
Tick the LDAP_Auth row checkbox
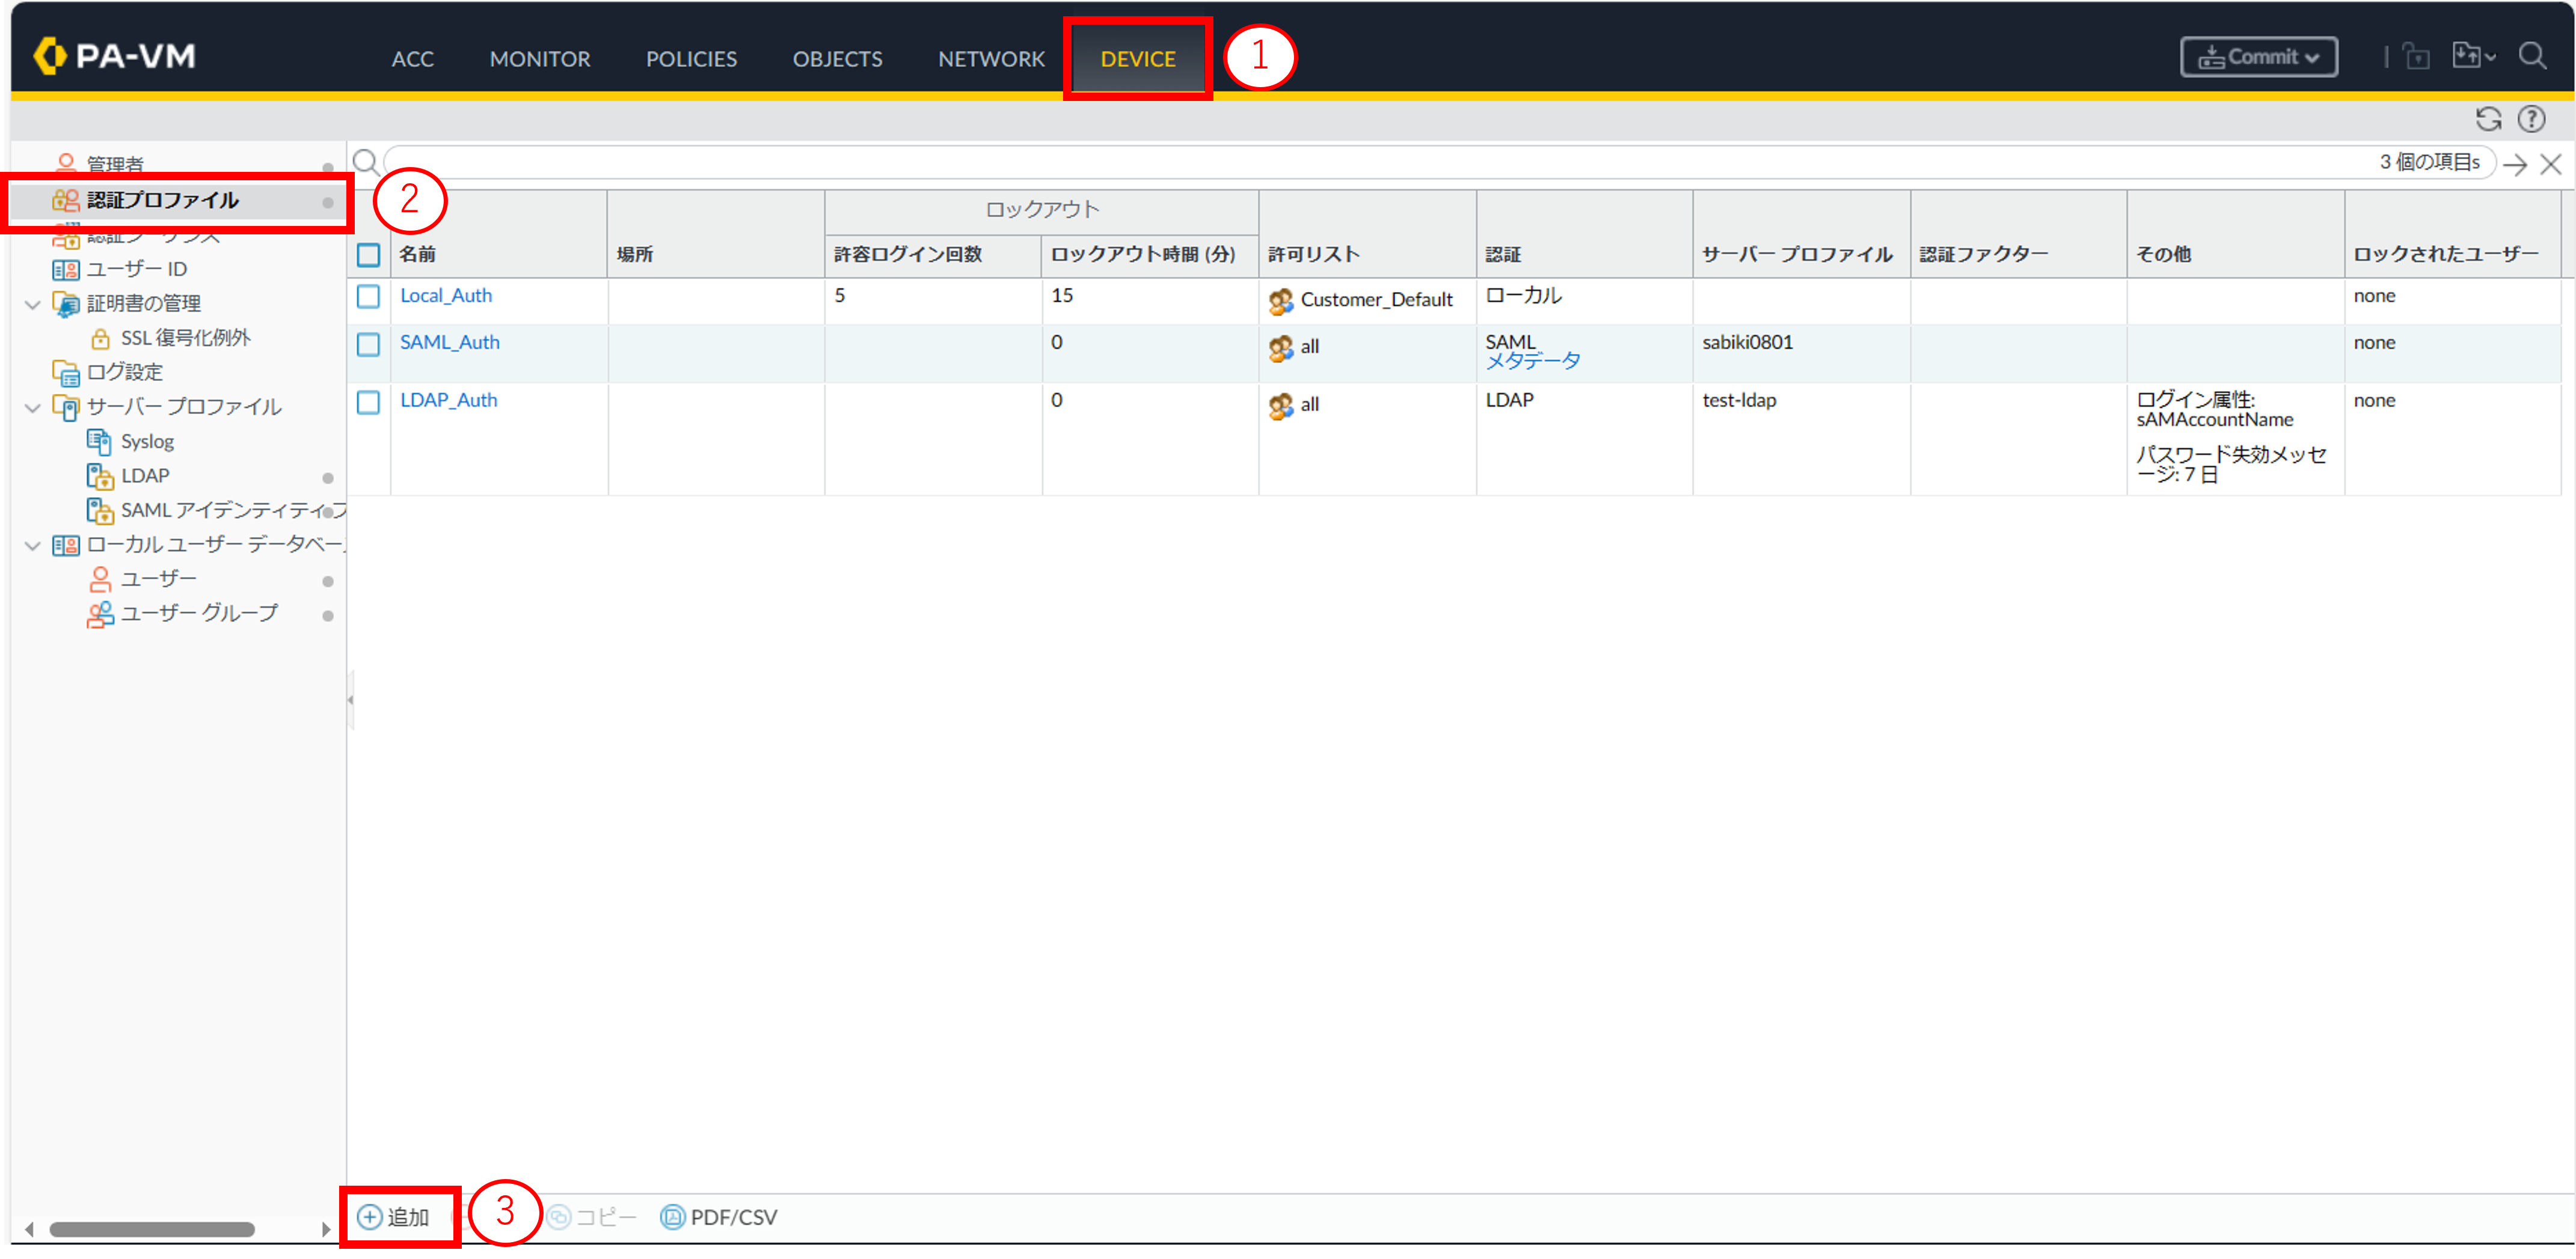[x=369, y=403]
